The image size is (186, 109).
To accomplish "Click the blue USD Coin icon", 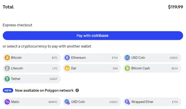I will point(127,58).
